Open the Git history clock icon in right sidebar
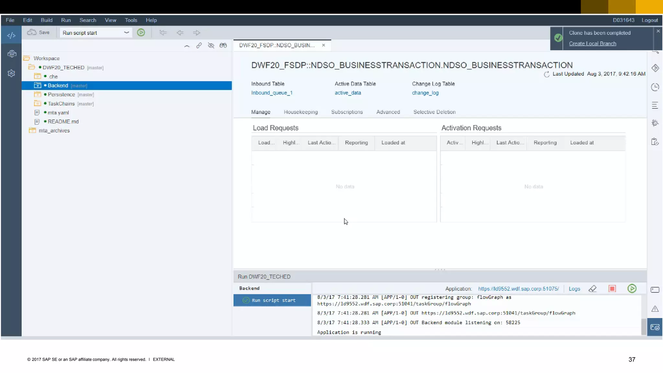Viewport: 663px width, 373px height. coord(655,87)
